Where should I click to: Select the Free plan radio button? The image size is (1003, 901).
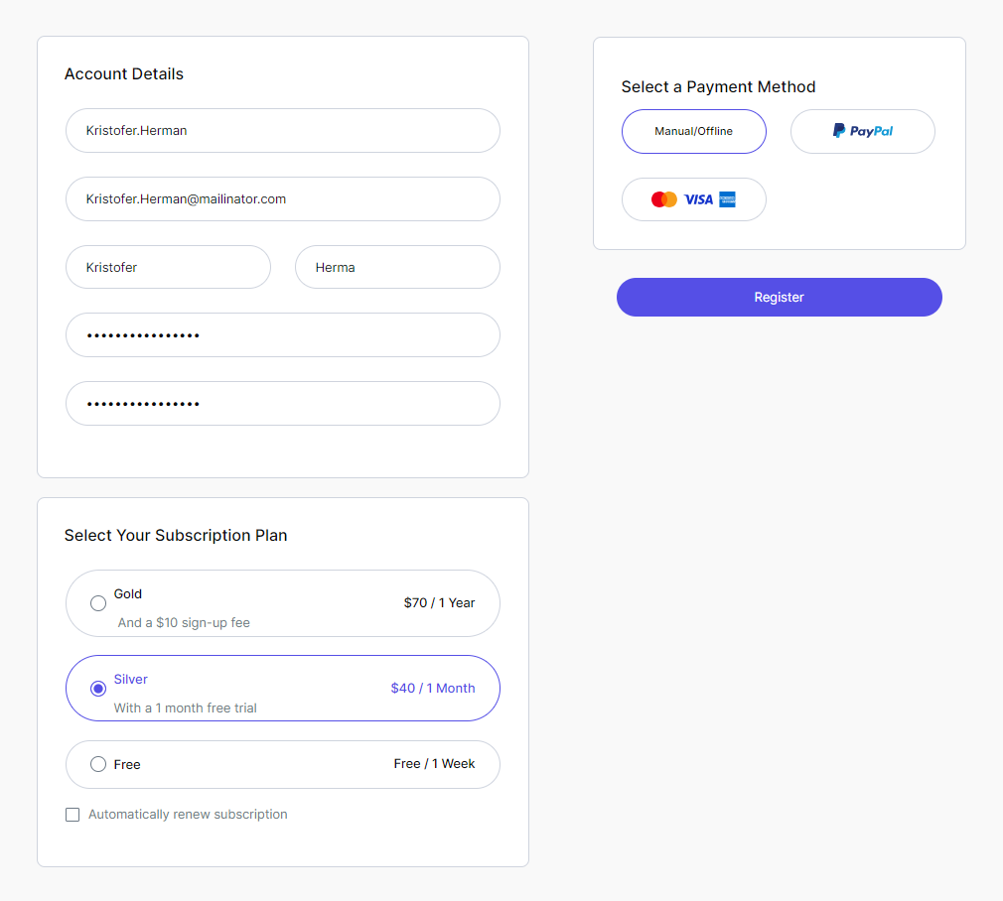(x=98, y=764)
